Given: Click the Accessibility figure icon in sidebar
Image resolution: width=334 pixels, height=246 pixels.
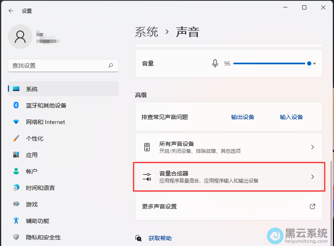Looking at the screenshot, I should coord(16,221).
